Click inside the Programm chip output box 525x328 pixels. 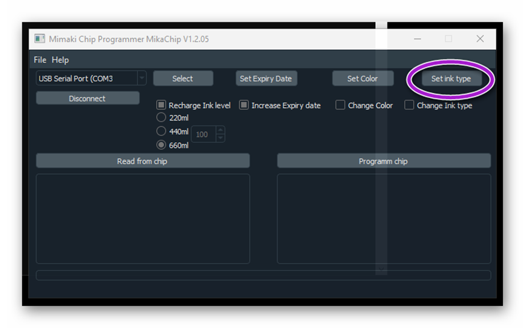pyautogui.click(x=384, y=218)
